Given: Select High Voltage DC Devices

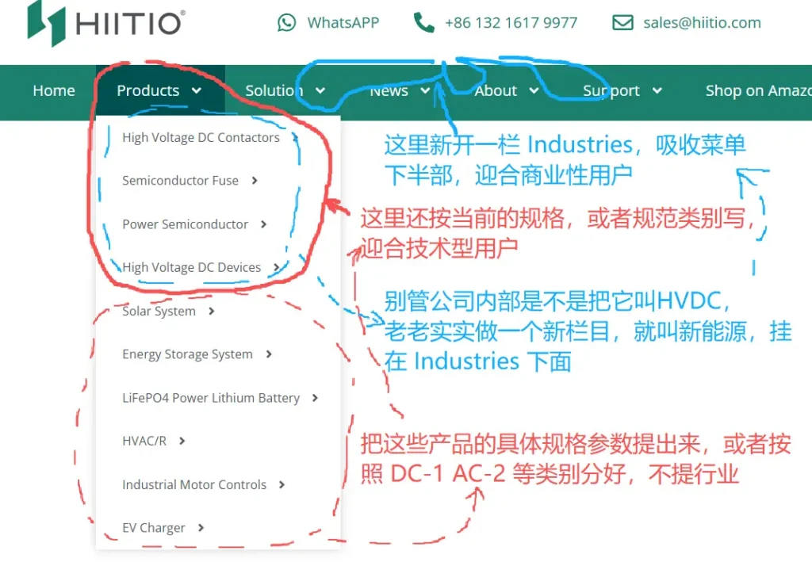Looking at the screenshot, I should [x=192, y=267].
